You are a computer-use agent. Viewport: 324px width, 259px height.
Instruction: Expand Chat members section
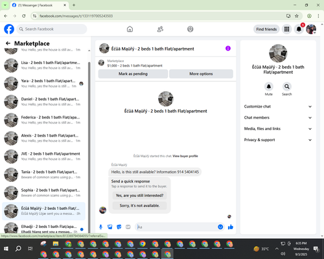[x=278, y=118]
